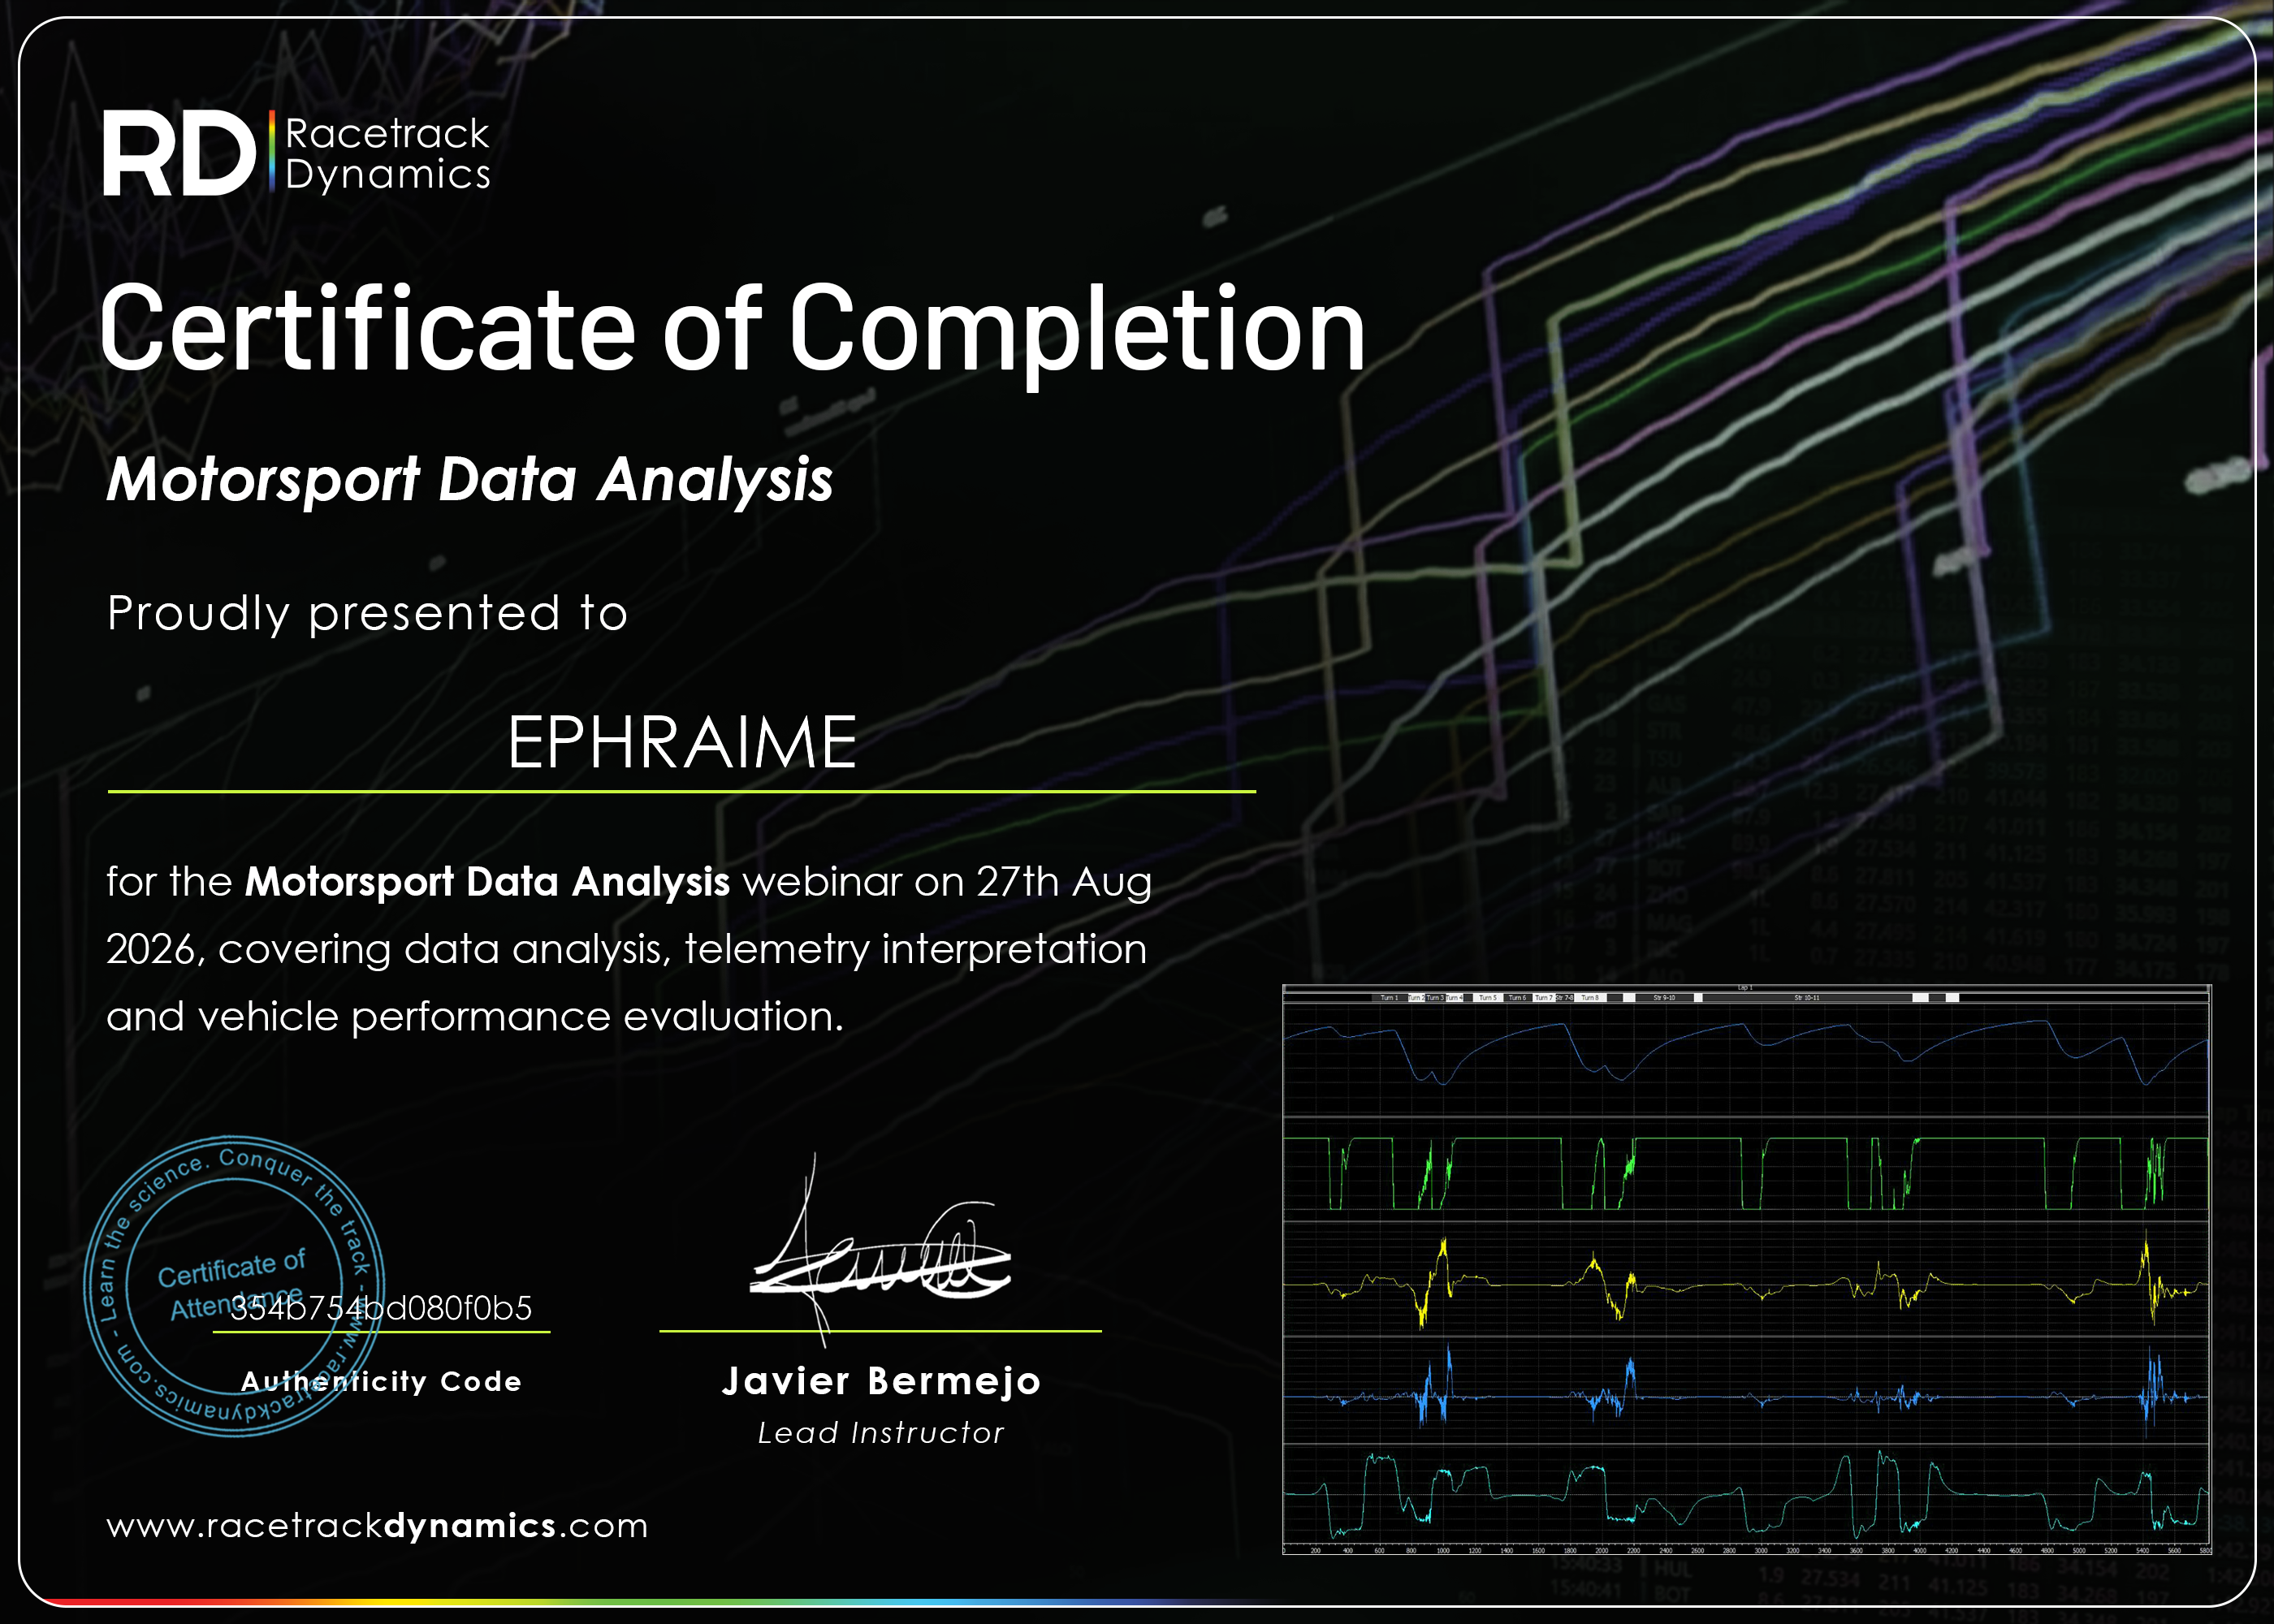Select the yellow telemetry trace panel
This screenshot has width=2274, height=1624.
1746,1280
